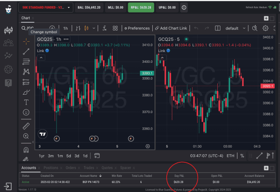Open the indicator templates grid icon
280x192 pixels.
tap(115, 28)
